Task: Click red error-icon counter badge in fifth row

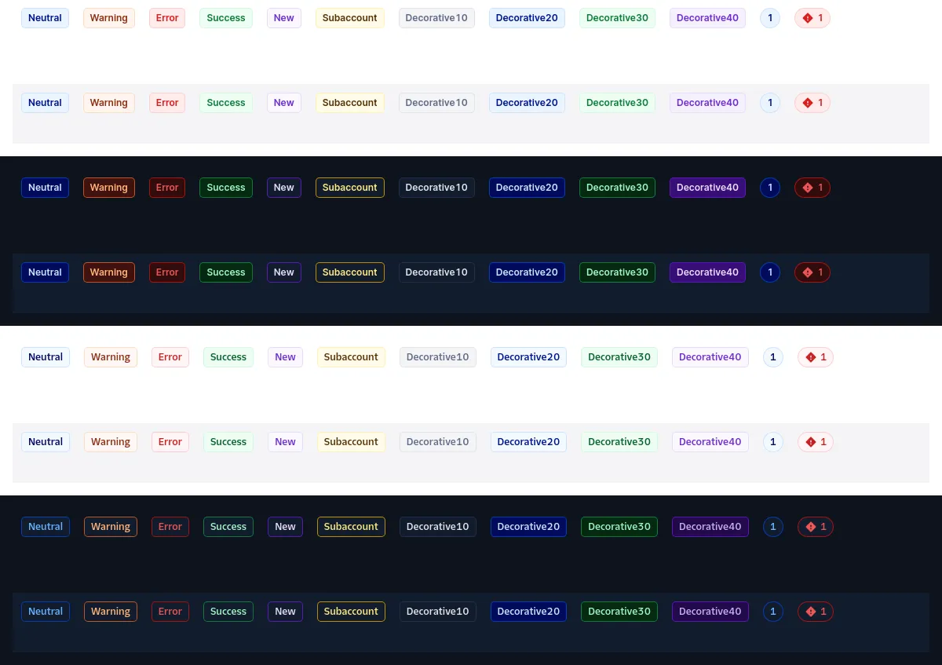Action: (816, 357)
